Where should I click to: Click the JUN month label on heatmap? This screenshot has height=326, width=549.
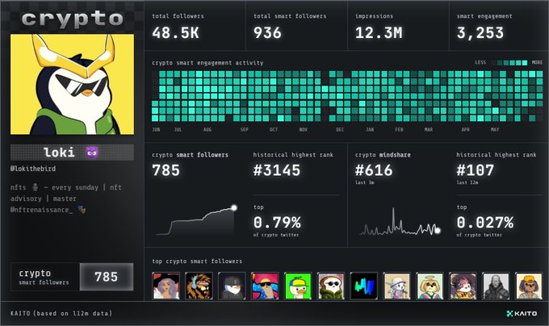point(156,129)
